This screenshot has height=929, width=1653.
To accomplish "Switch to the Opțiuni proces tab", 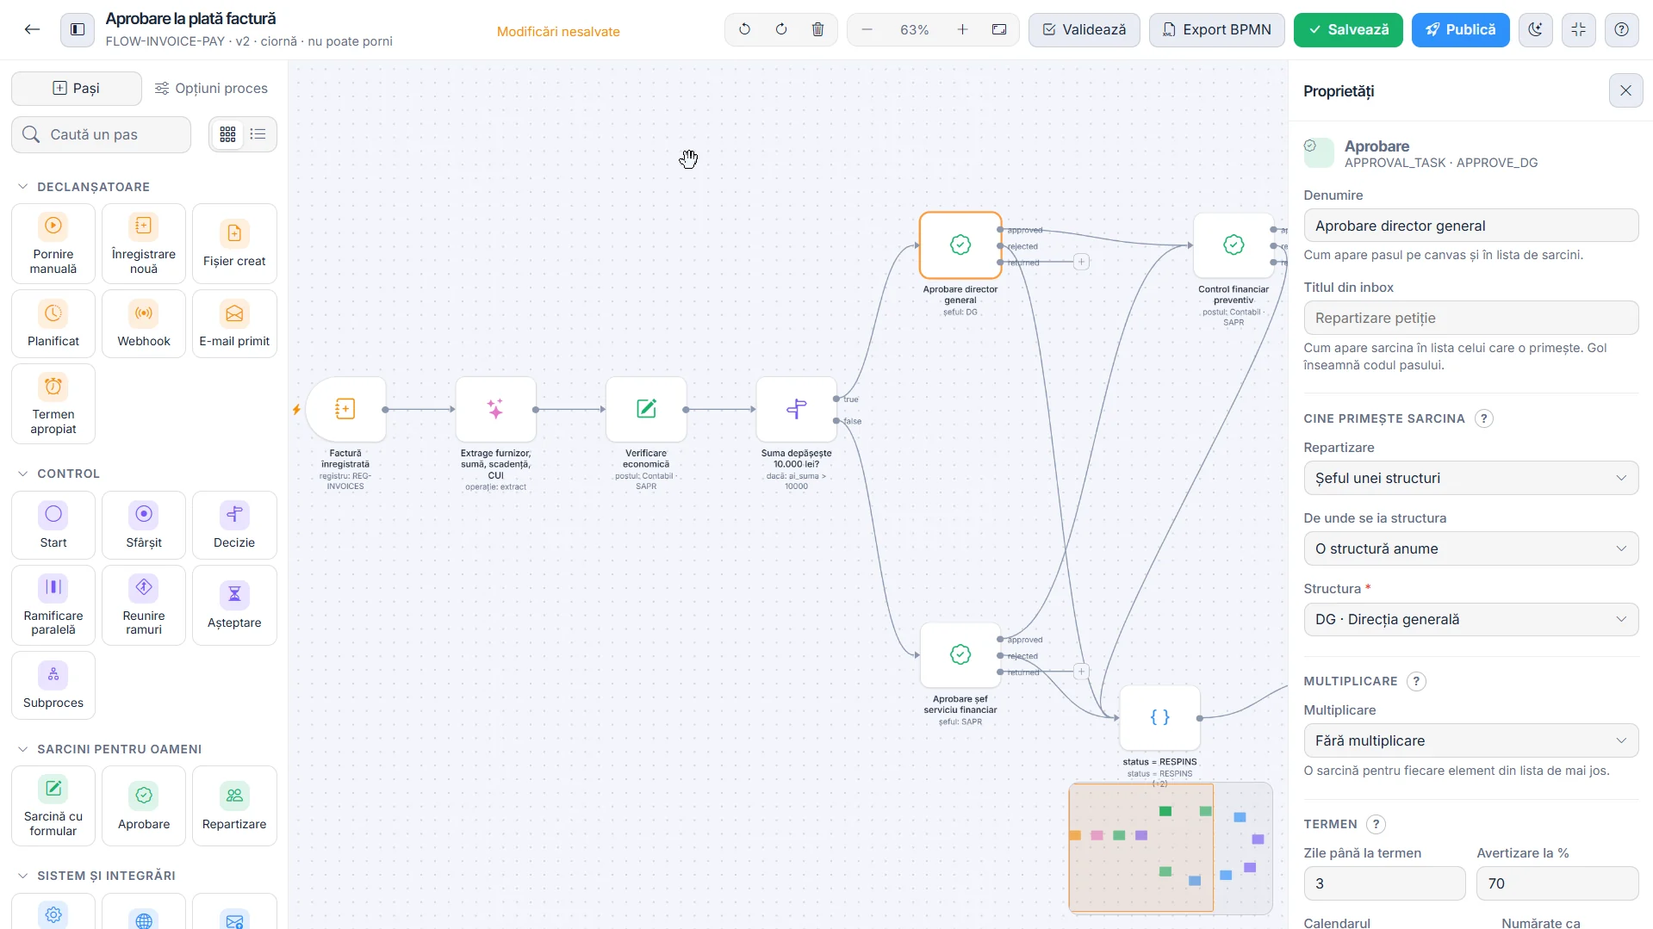I will [x=211, y=88].
